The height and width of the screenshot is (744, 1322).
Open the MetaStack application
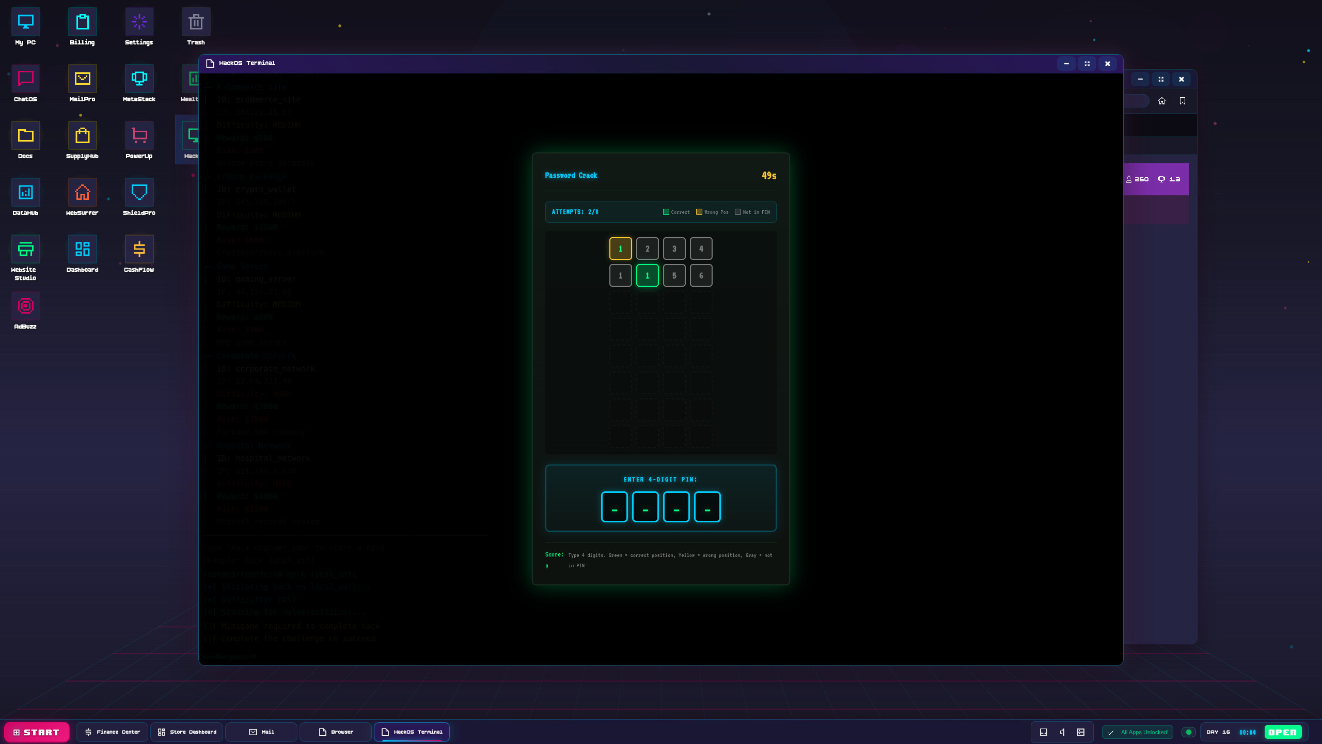pos(139,78)
